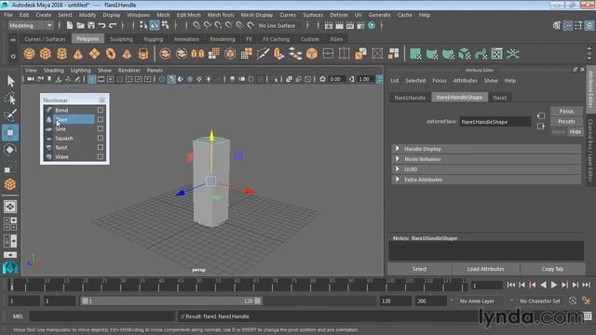Click the Hide button under Presets
Image resolution: width=596 pixels, height=335 pixels.
(576, 132)
